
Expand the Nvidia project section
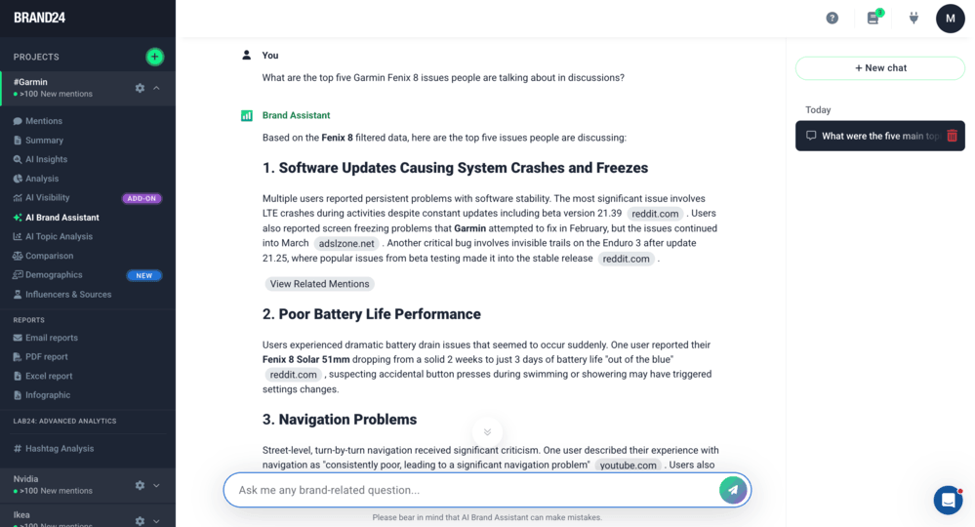point(157,485)
